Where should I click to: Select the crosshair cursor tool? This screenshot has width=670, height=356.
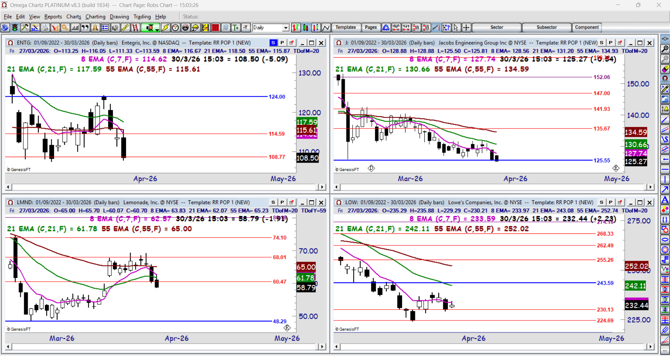coord(466,28)
